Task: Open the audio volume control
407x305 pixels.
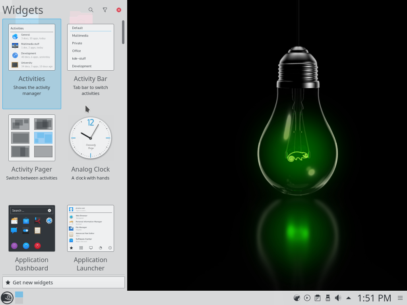Action: coord(338,298)
